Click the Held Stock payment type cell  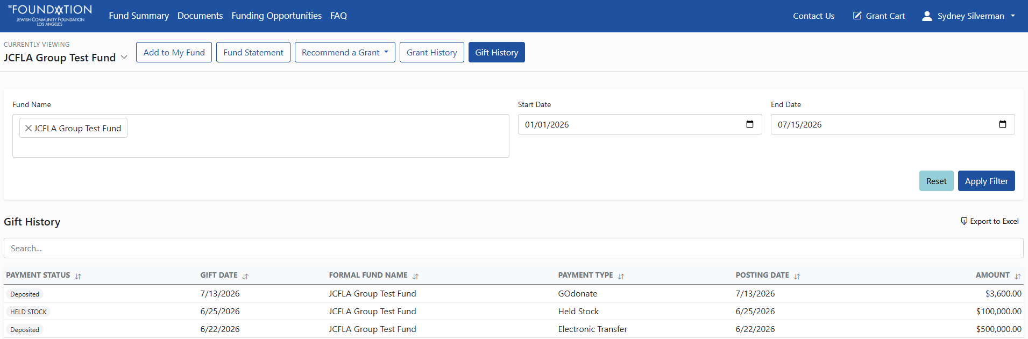(578, 311)
